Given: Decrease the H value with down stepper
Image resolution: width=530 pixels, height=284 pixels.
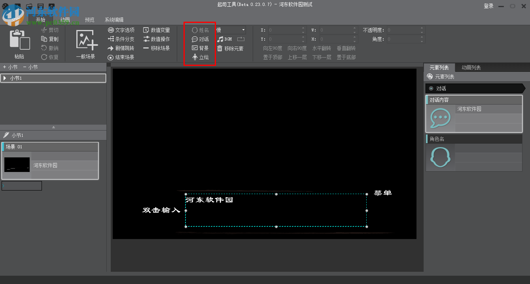Looking at the screenshot, I should tap(355, 41).
